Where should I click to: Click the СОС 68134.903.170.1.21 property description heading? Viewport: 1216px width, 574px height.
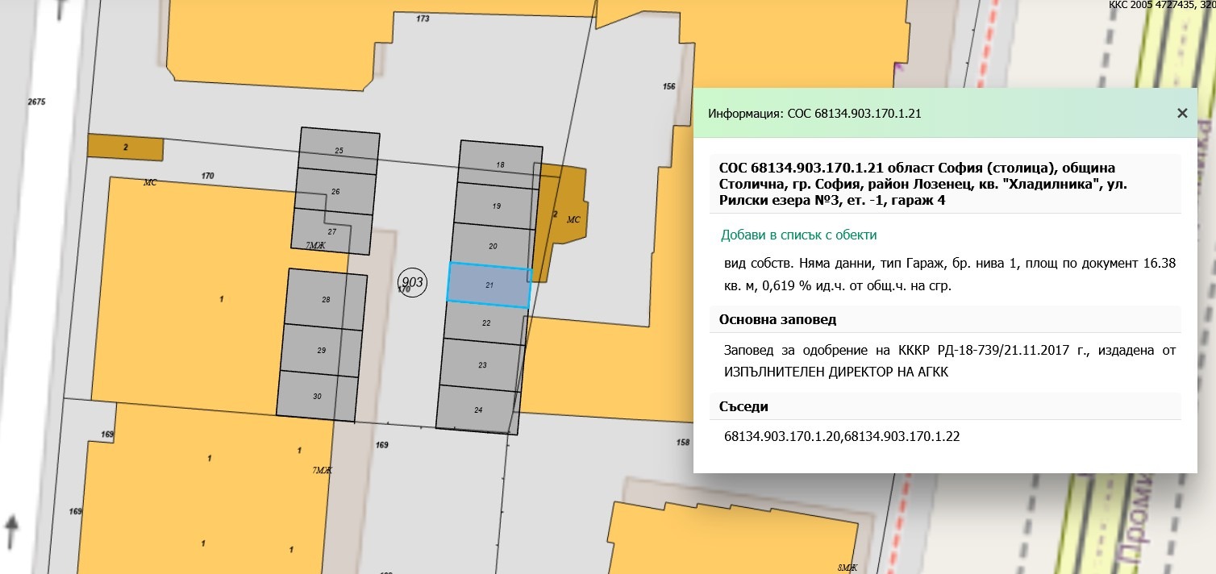click(943, 183)
